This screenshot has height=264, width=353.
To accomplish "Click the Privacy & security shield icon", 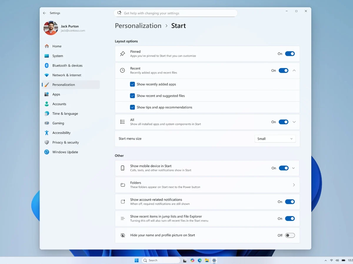I will coord(46,142).
